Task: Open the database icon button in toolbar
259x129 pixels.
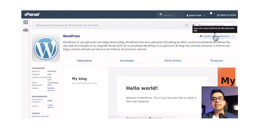Action: point(187,25)
